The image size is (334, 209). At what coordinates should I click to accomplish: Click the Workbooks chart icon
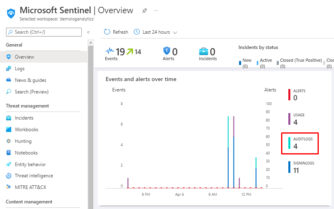[x=9, y=130]
